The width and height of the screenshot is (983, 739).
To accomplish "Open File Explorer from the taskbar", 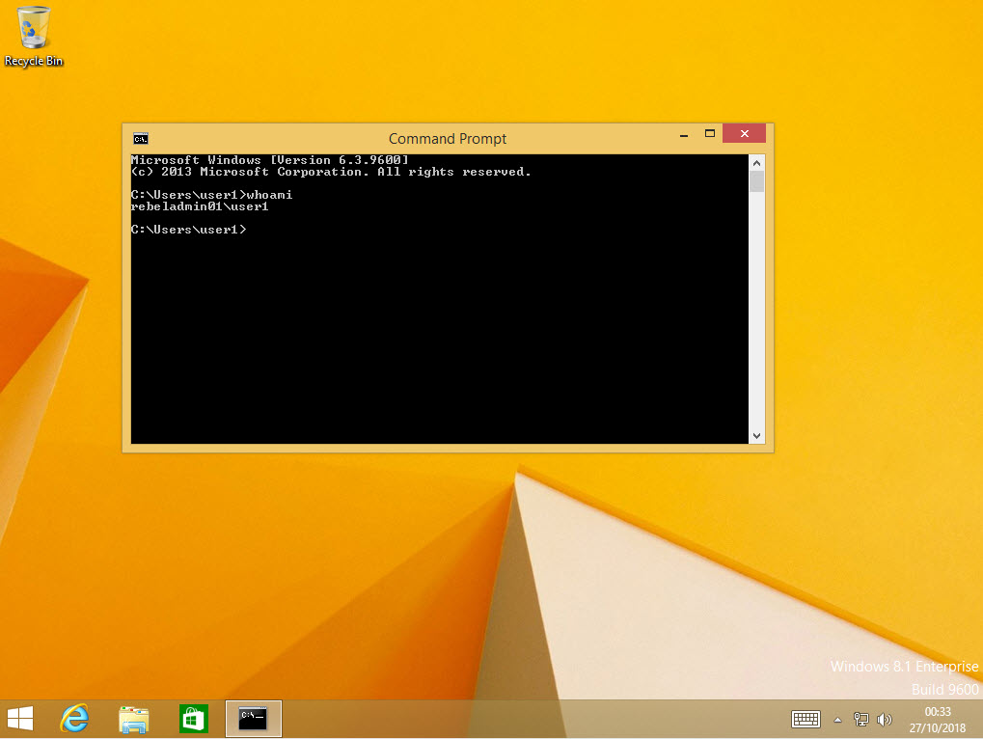I will click(133, 719).
